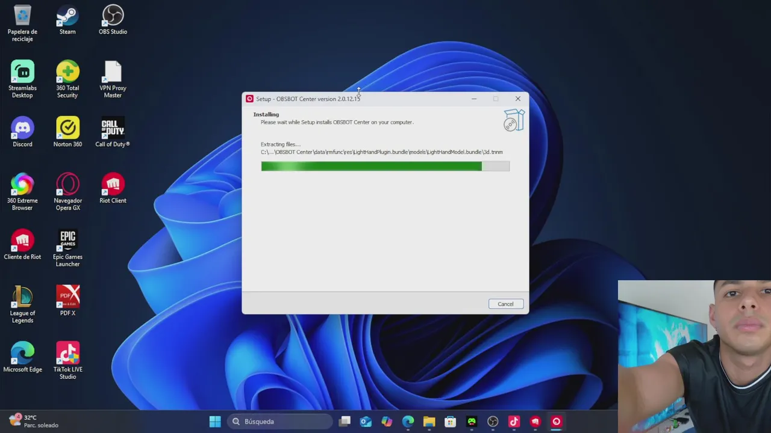
Task: Click the extracting file path text
Action: (x=382, y=152)
